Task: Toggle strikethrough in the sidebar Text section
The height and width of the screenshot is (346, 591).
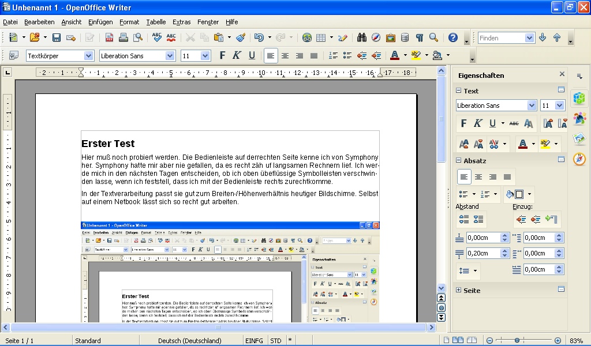Action: point(514,123)
